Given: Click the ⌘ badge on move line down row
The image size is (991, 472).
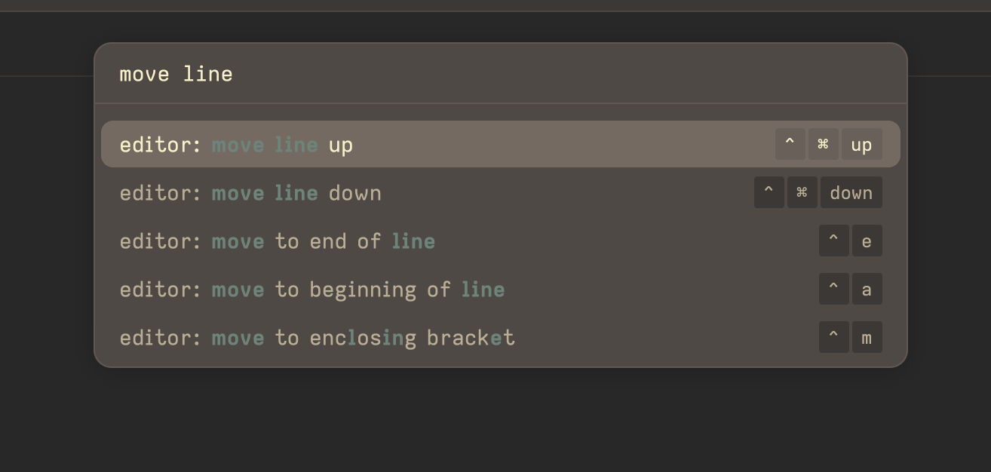Looking at the screenshot, I should [x=802, y=192].
